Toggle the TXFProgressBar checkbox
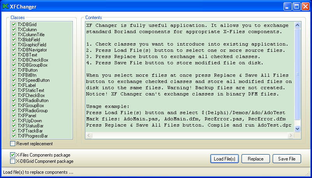The image size is (312, 178). pyautogui.click(x=14, y=136)
